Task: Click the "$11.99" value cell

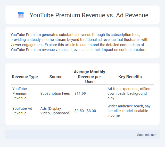Action: click(89, 93)
